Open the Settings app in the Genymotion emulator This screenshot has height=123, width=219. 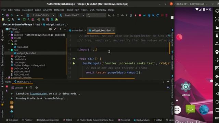point(185,89)
